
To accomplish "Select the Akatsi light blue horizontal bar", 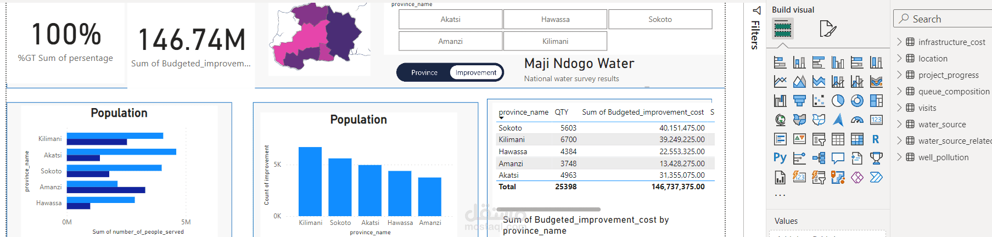I will (121, 151).
